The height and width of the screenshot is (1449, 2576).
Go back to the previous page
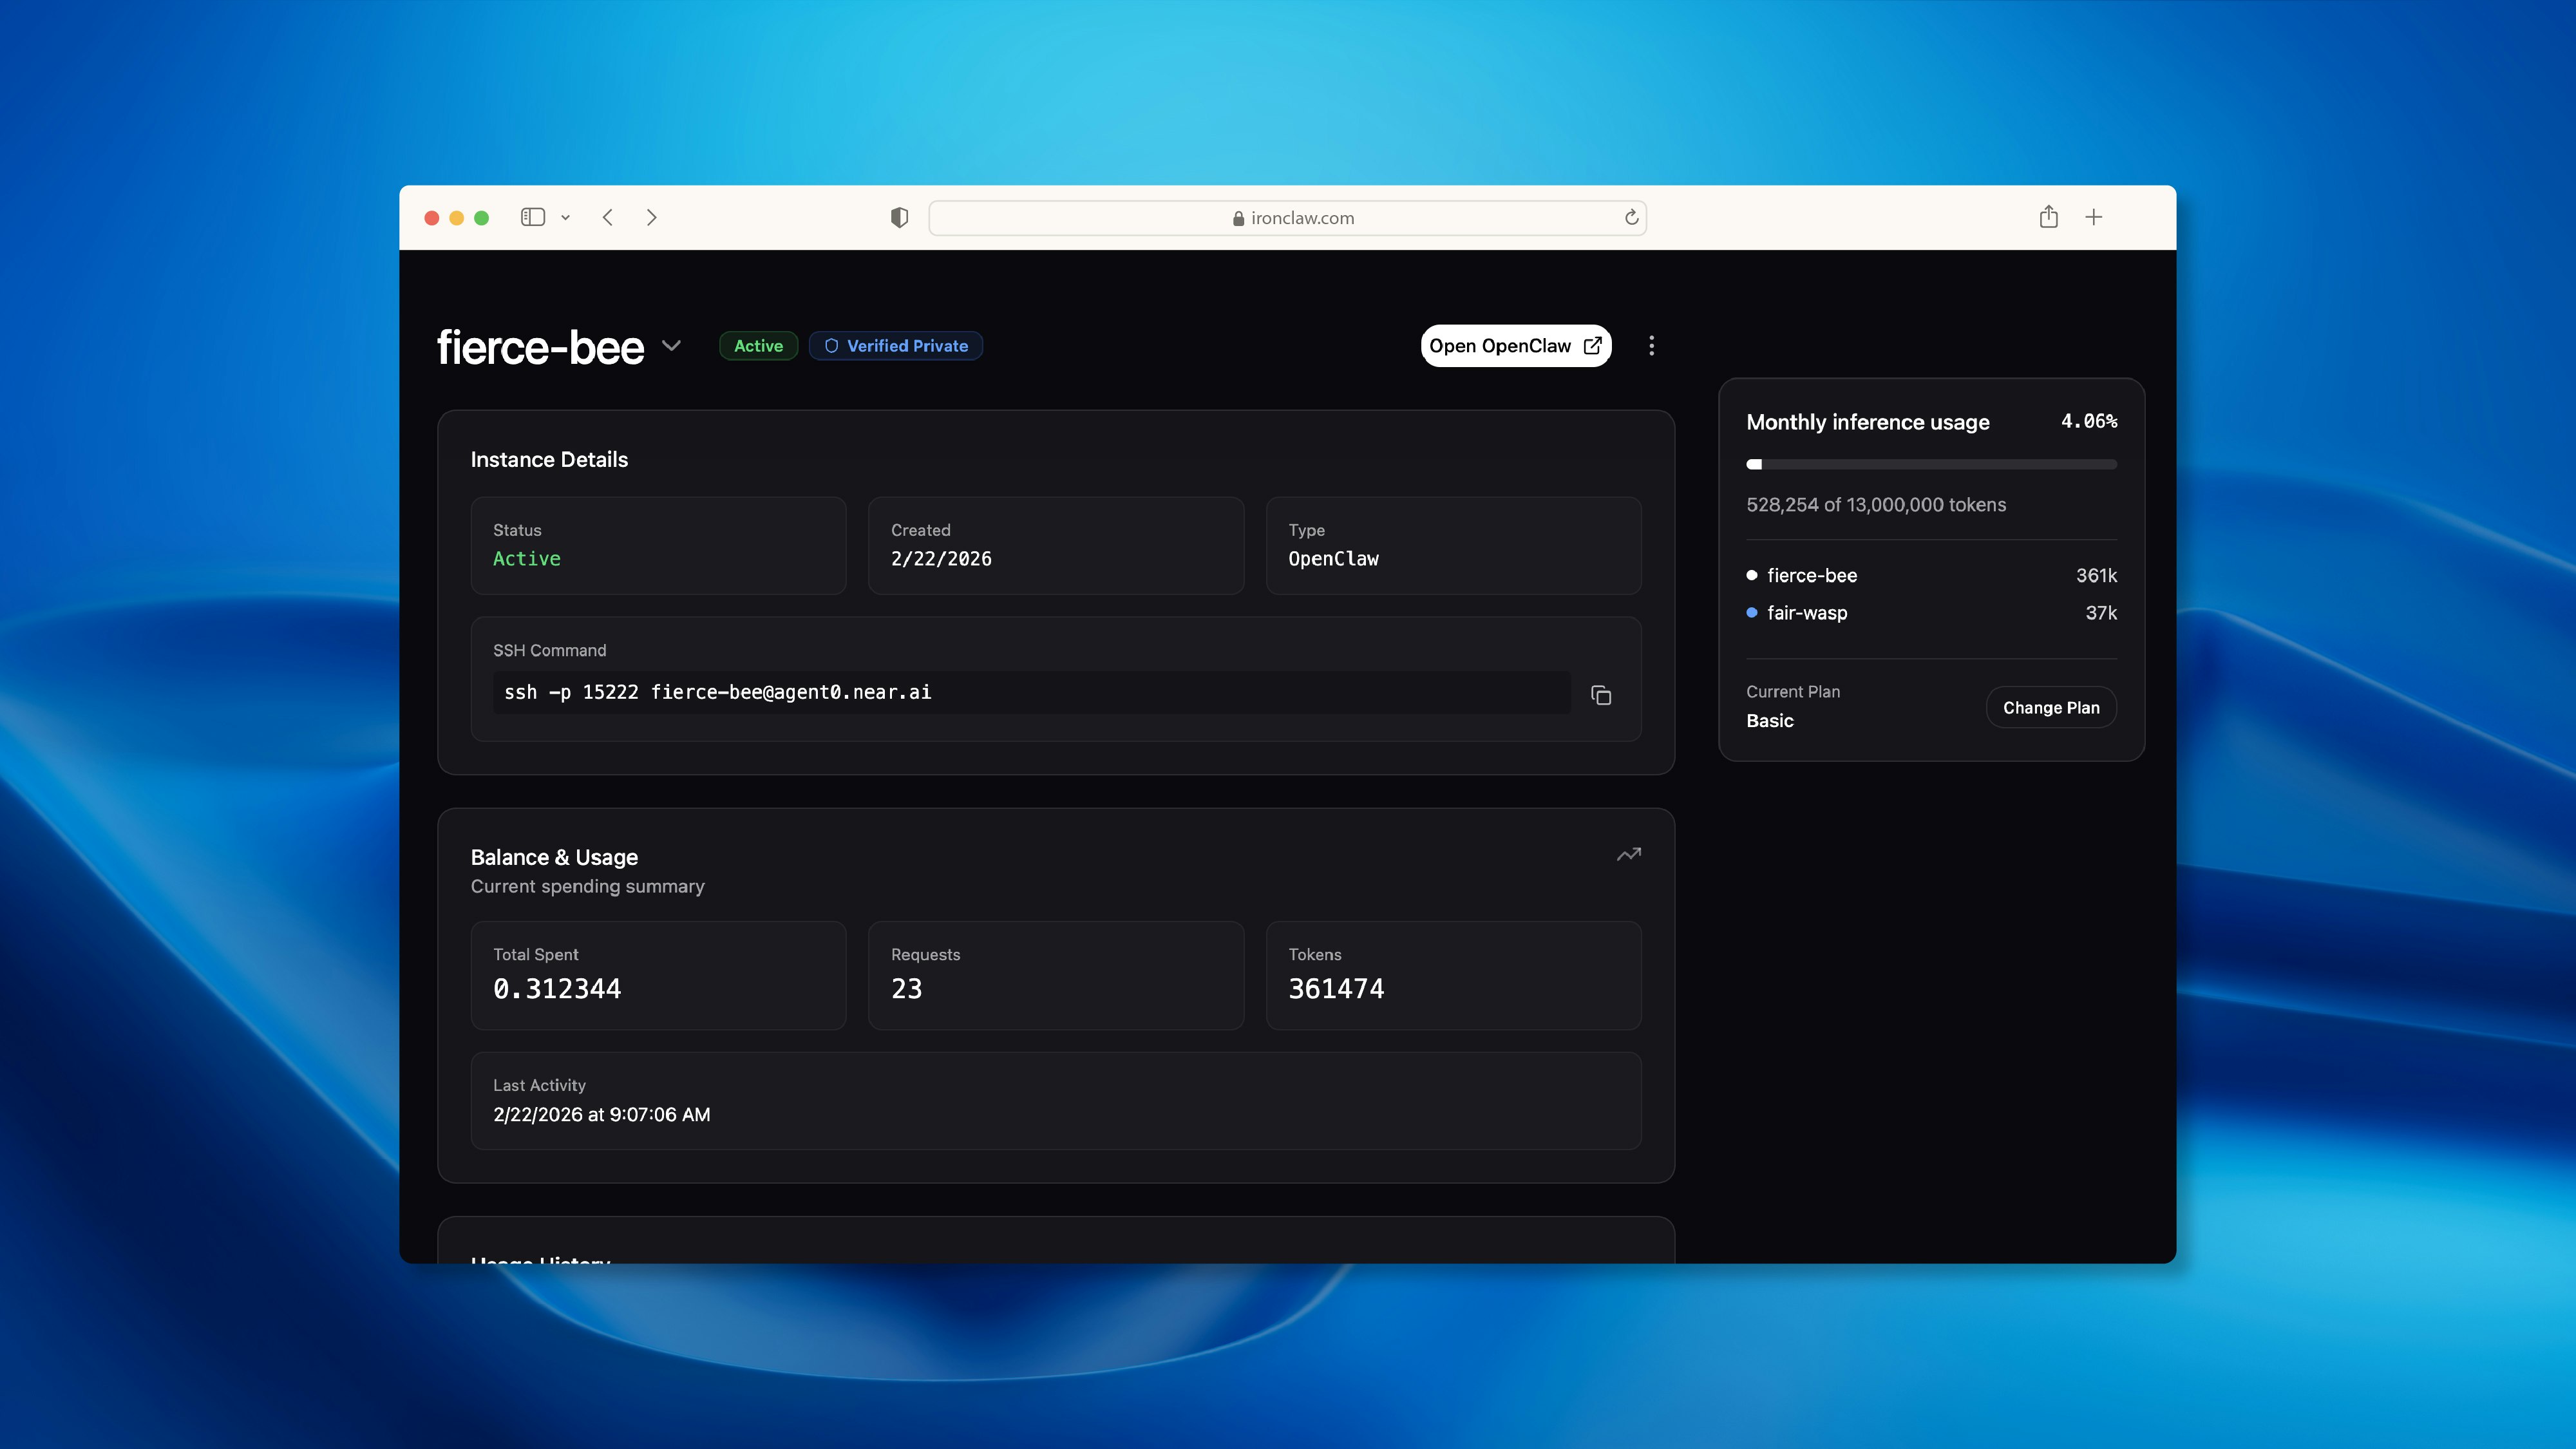pyautogui.click(x=608, y=217)
